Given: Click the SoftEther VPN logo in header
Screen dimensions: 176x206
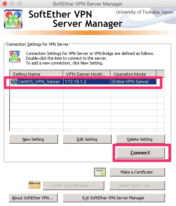Looking at the screenshot, I should 13,19.
